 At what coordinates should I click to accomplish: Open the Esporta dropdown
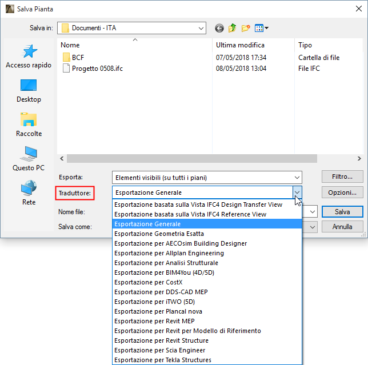[x=207, y=178]
